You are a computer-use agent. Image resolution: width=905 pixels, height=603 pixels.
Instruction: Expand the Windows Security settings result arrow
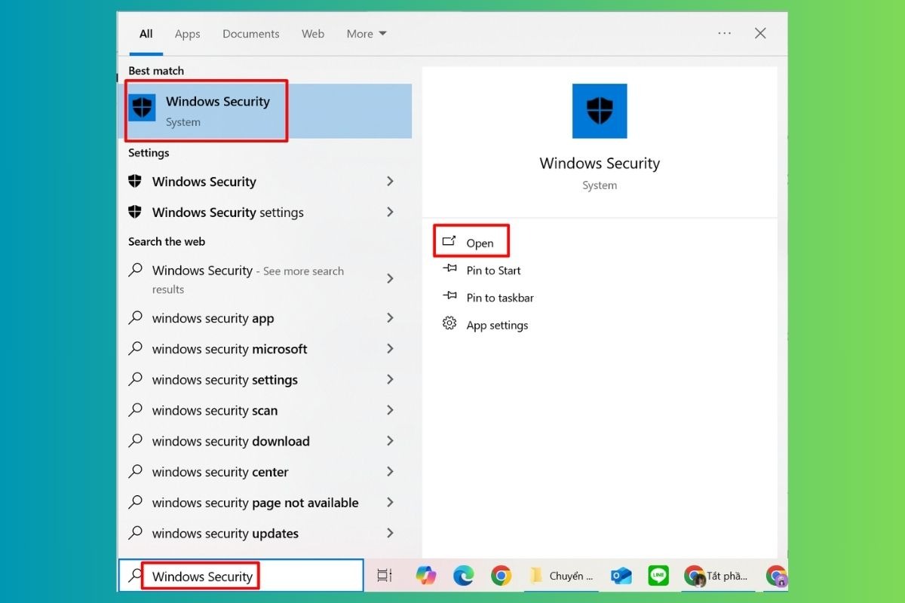[x=390, y=213]
